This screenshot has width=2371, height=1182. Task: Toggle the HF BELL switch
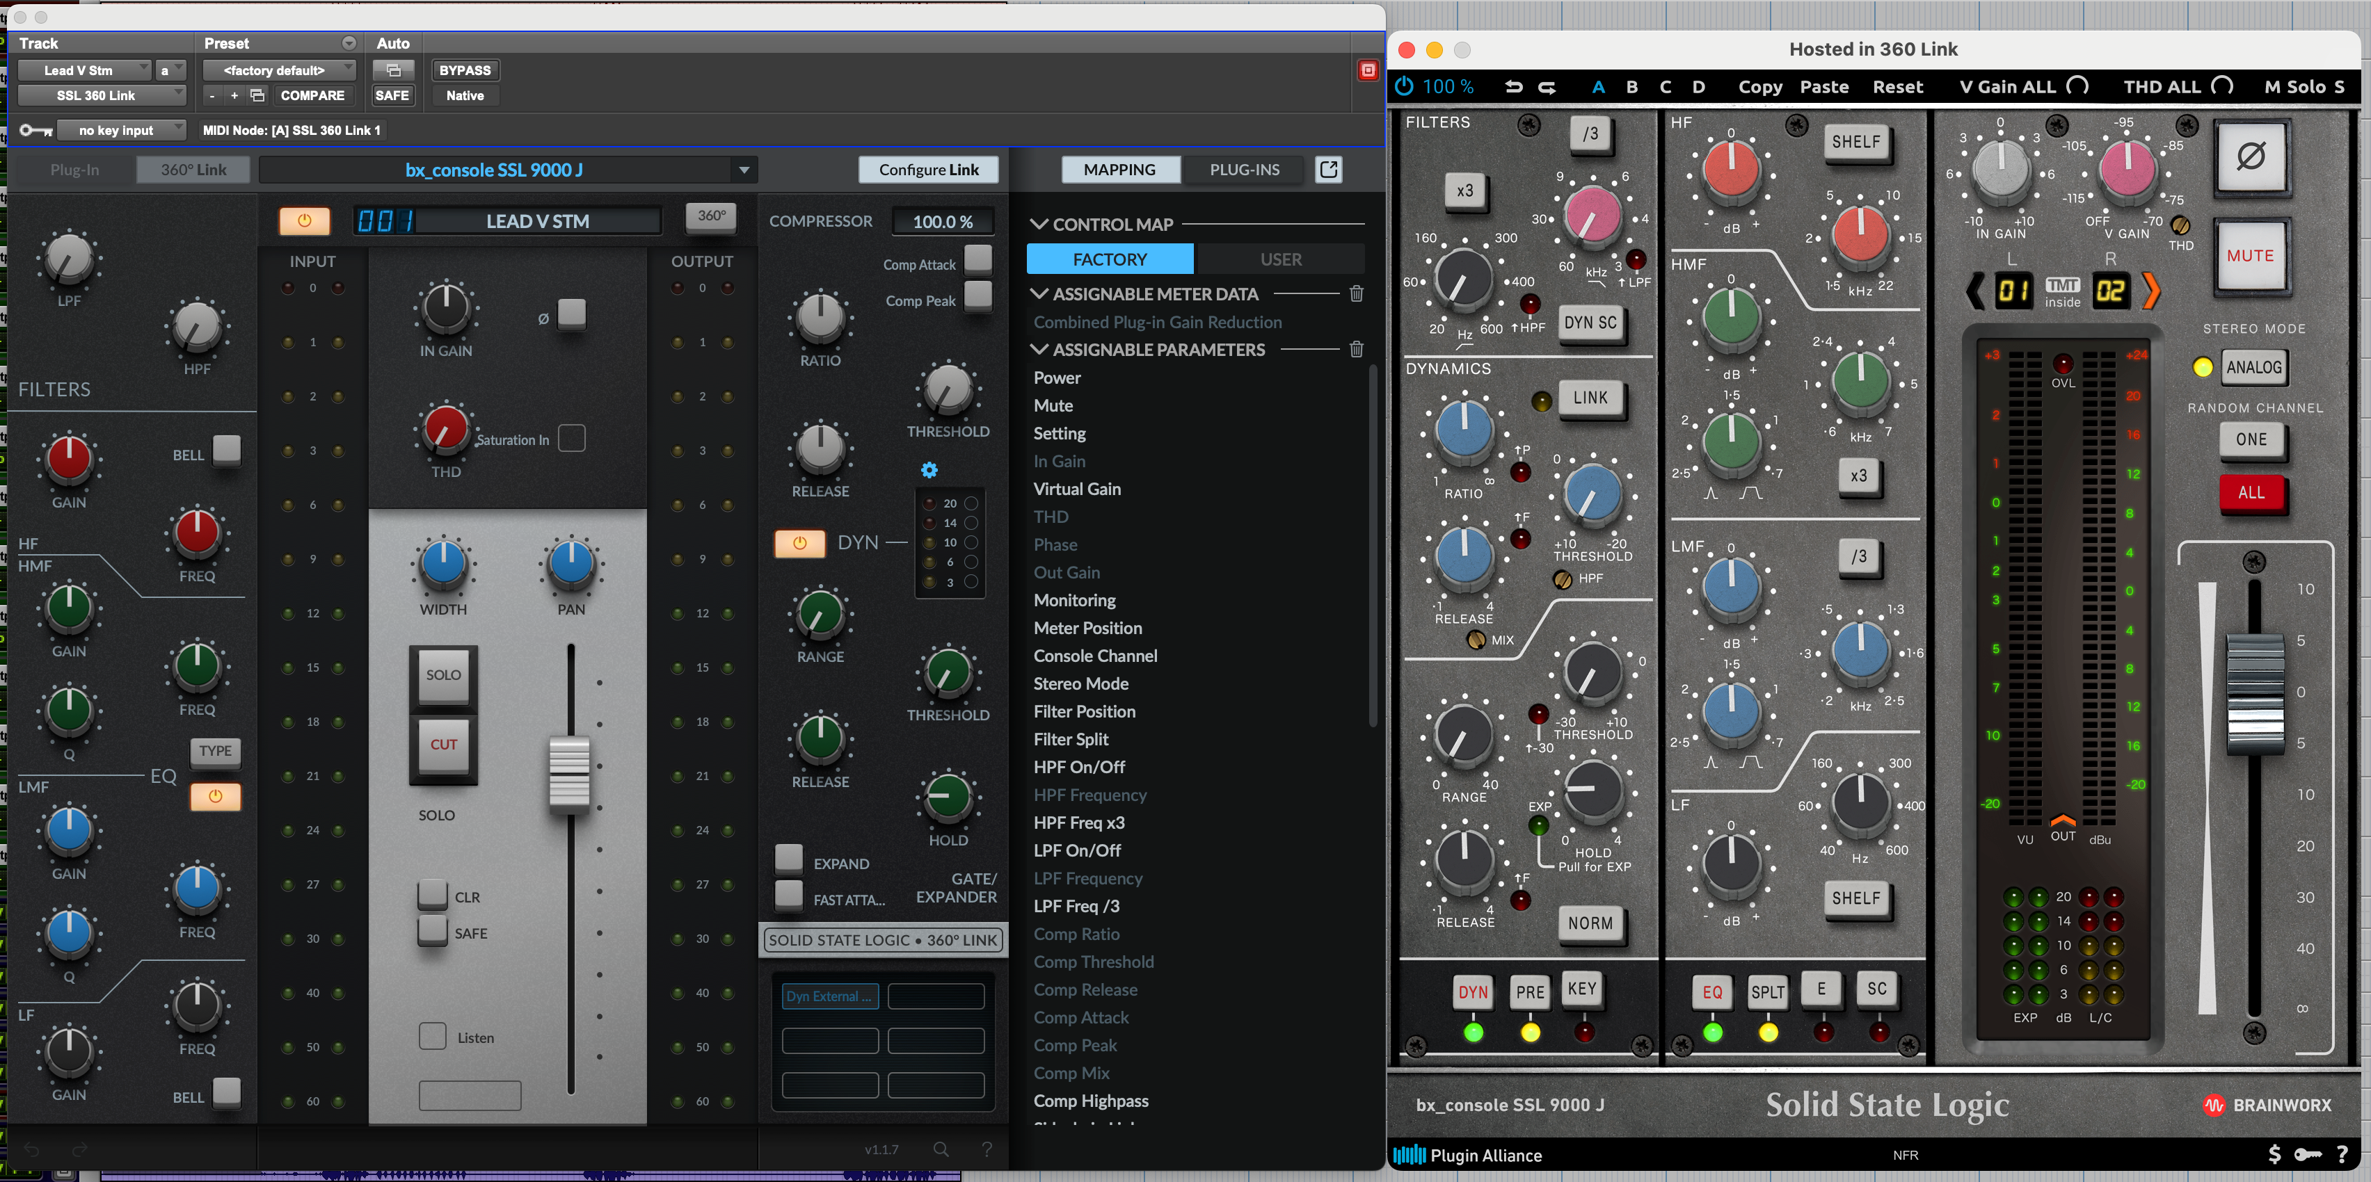226,450
